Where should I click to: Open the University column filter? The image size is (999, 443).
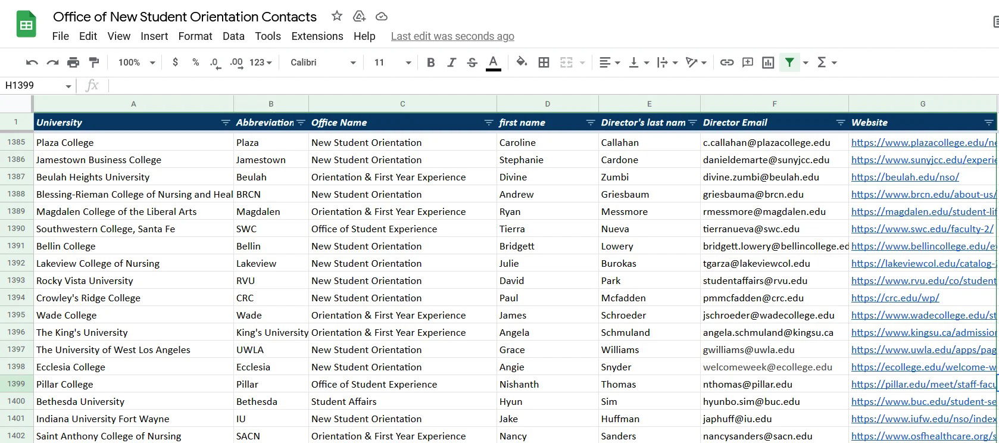click(226, 123)
